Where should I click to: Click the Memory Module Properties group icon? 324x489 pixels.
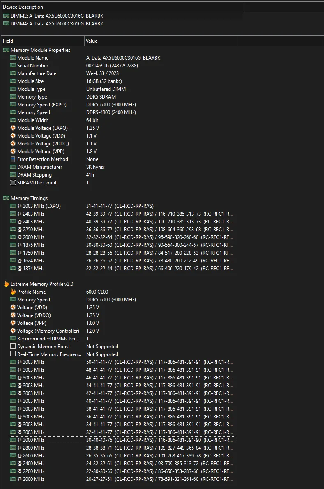[x=6, y=50]
